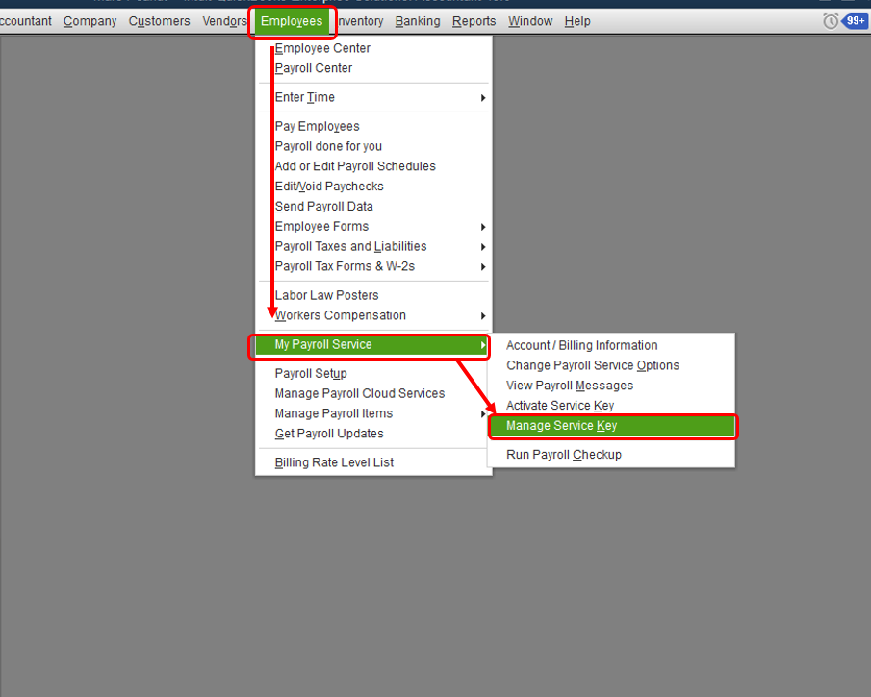Open the Company menu
The image size is (871, 697).
tap(90, 21)
